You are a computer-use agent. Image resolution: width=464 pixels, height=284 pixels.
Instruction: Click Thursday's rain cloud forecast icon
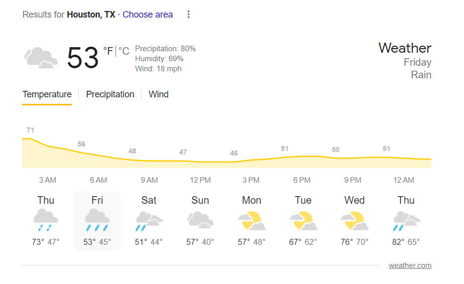[x=46, y=220]
